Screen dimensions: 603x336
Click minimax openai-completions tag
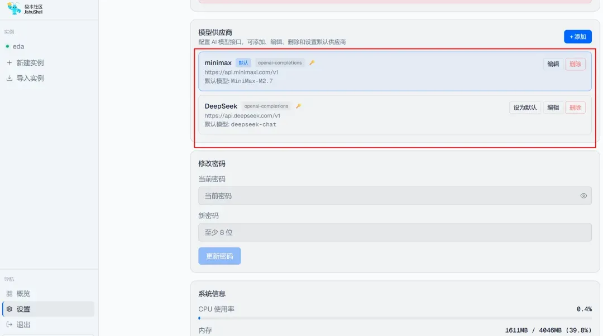280,62
